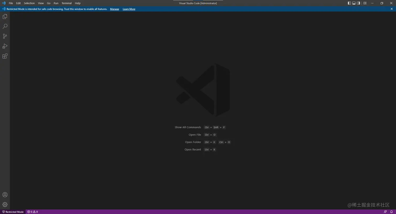Click Open Recent shortcut label
Screen dimensions: 396x214
click(x=193, y=149)
